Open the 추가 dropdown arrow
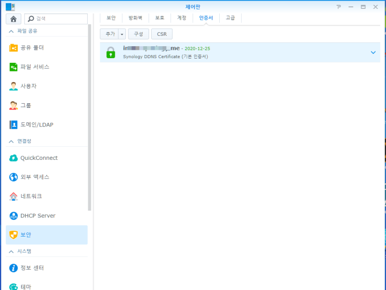This screenshot has height=290, width=386. click(122, 34)
